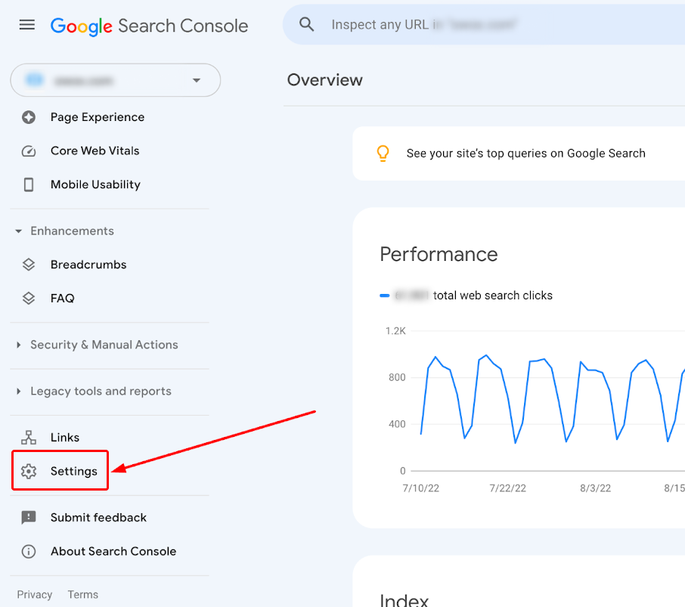The width and height of the screenshot is (685, 607).
Task: Click the FAQ layers icon
Action: point(29,299)
